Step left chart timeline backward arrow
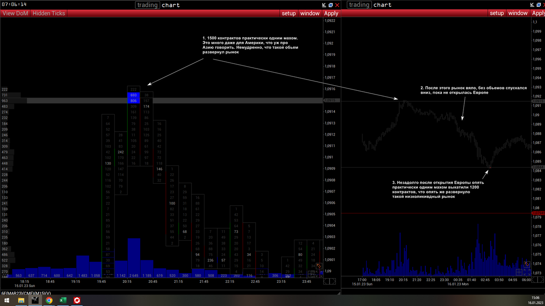Viewport: 545px width, 306px height. [326, 281]
